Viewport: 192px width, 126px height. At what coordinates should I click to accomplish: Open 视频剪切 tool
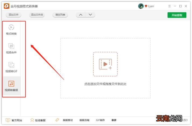coord(68,120)
